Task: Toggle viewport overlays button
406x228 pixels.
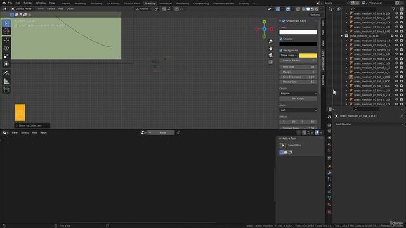Action: coord(288,9)
